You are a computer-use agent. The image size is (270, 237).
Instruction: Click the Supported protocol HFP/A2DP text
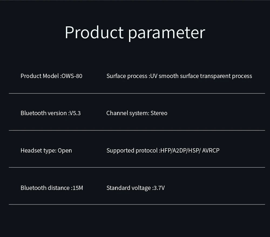tap(163, 150)
